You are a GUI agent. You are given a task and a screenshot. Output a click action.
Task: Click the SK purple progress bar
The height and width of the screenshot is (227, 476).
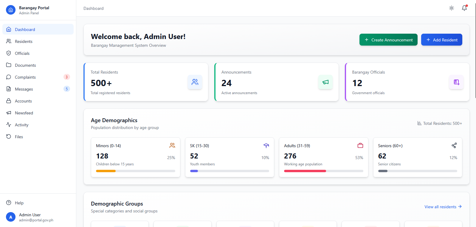click(x=194, y=171)
